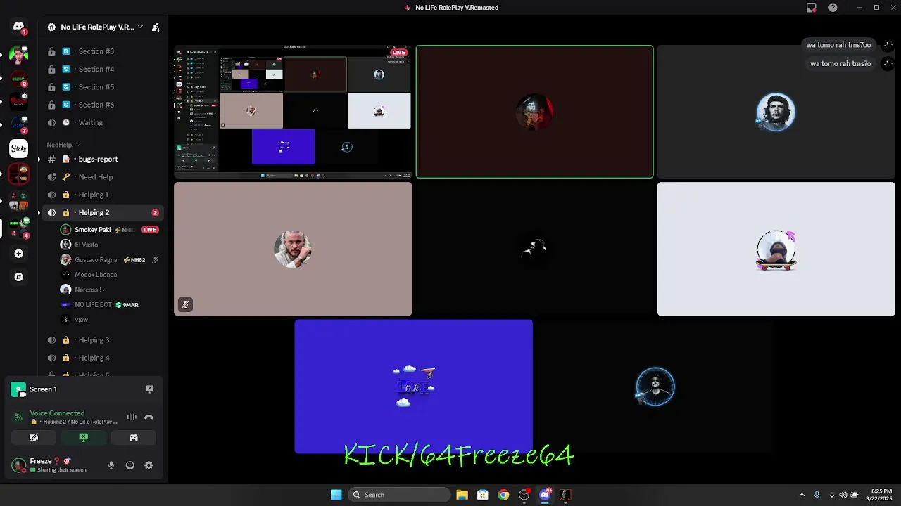Join the Waiting voice channel
901x506 pixels.
(103, 122)
